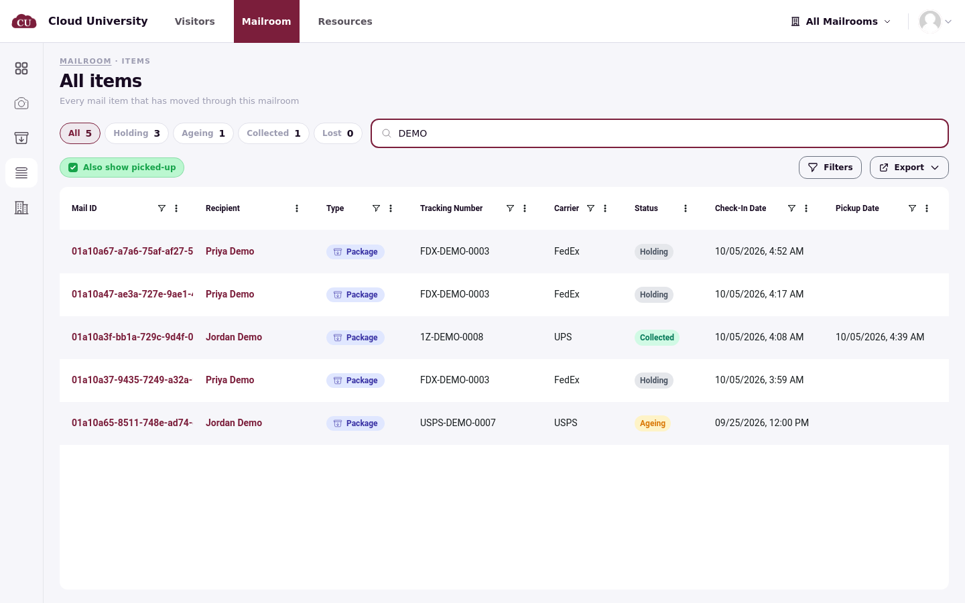Click the Mail ID column filter icon

162,208
